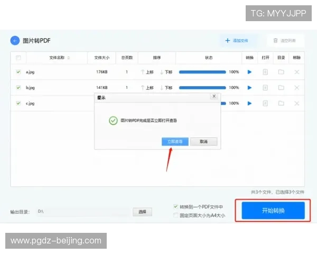Click the green success checkmark icon
Image resolution: width=317 pixels, height=254 pixels.
pos(113,121)
